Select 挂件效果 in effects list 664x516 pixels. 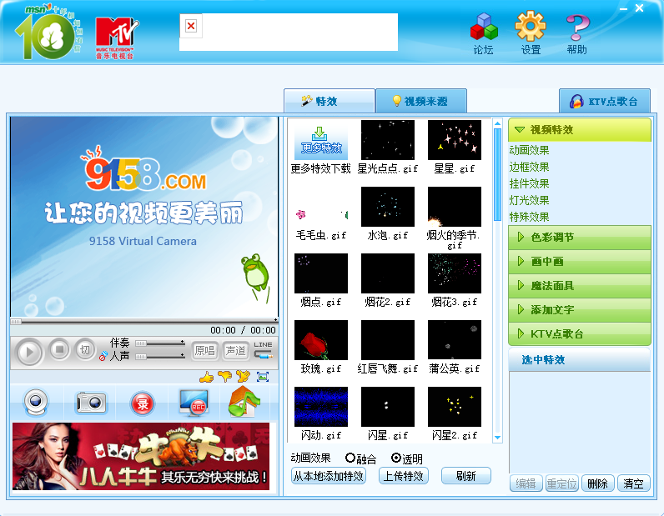[529, 183]
